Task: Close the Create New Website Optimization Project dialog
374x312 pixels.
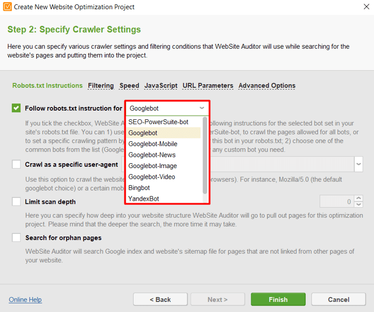Action: (x=367, y=6)
